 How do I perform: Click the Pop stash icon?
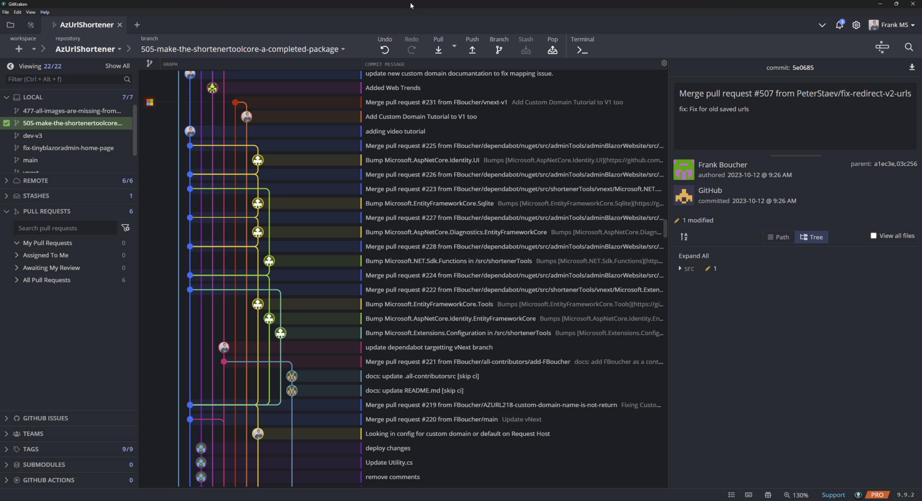[x=552, y=49]
